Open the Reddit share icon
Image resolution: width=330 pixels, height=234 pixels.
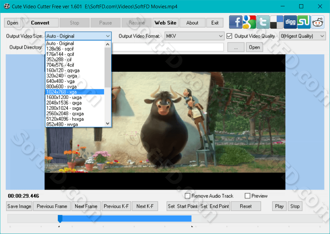point(317,22)
